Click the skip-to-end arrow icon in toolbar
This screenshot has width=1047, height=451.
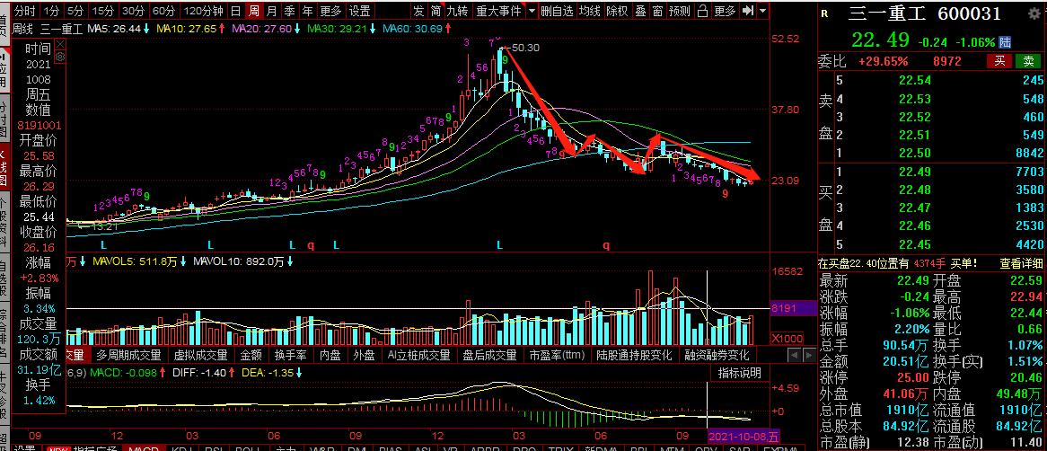tap(747, 12)
